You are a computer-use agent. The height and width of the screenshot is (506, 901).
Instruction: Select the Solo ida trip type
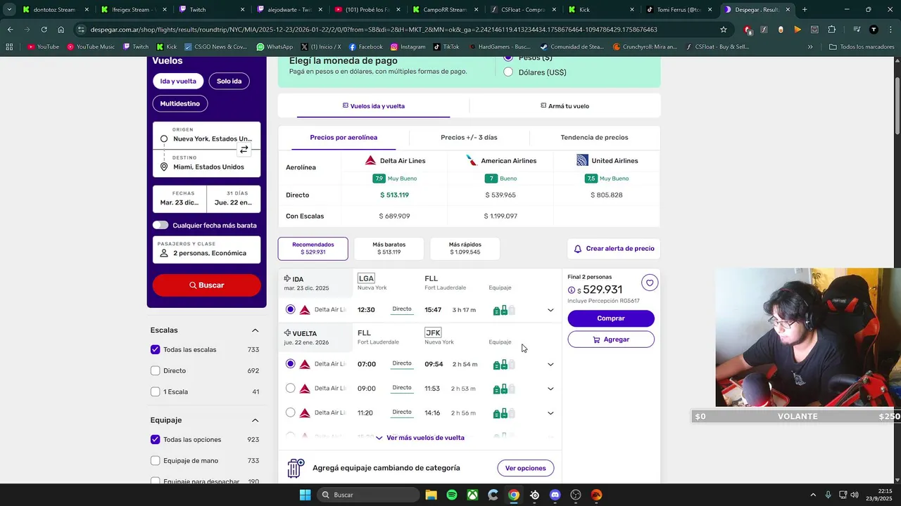(x=229, y=81)
